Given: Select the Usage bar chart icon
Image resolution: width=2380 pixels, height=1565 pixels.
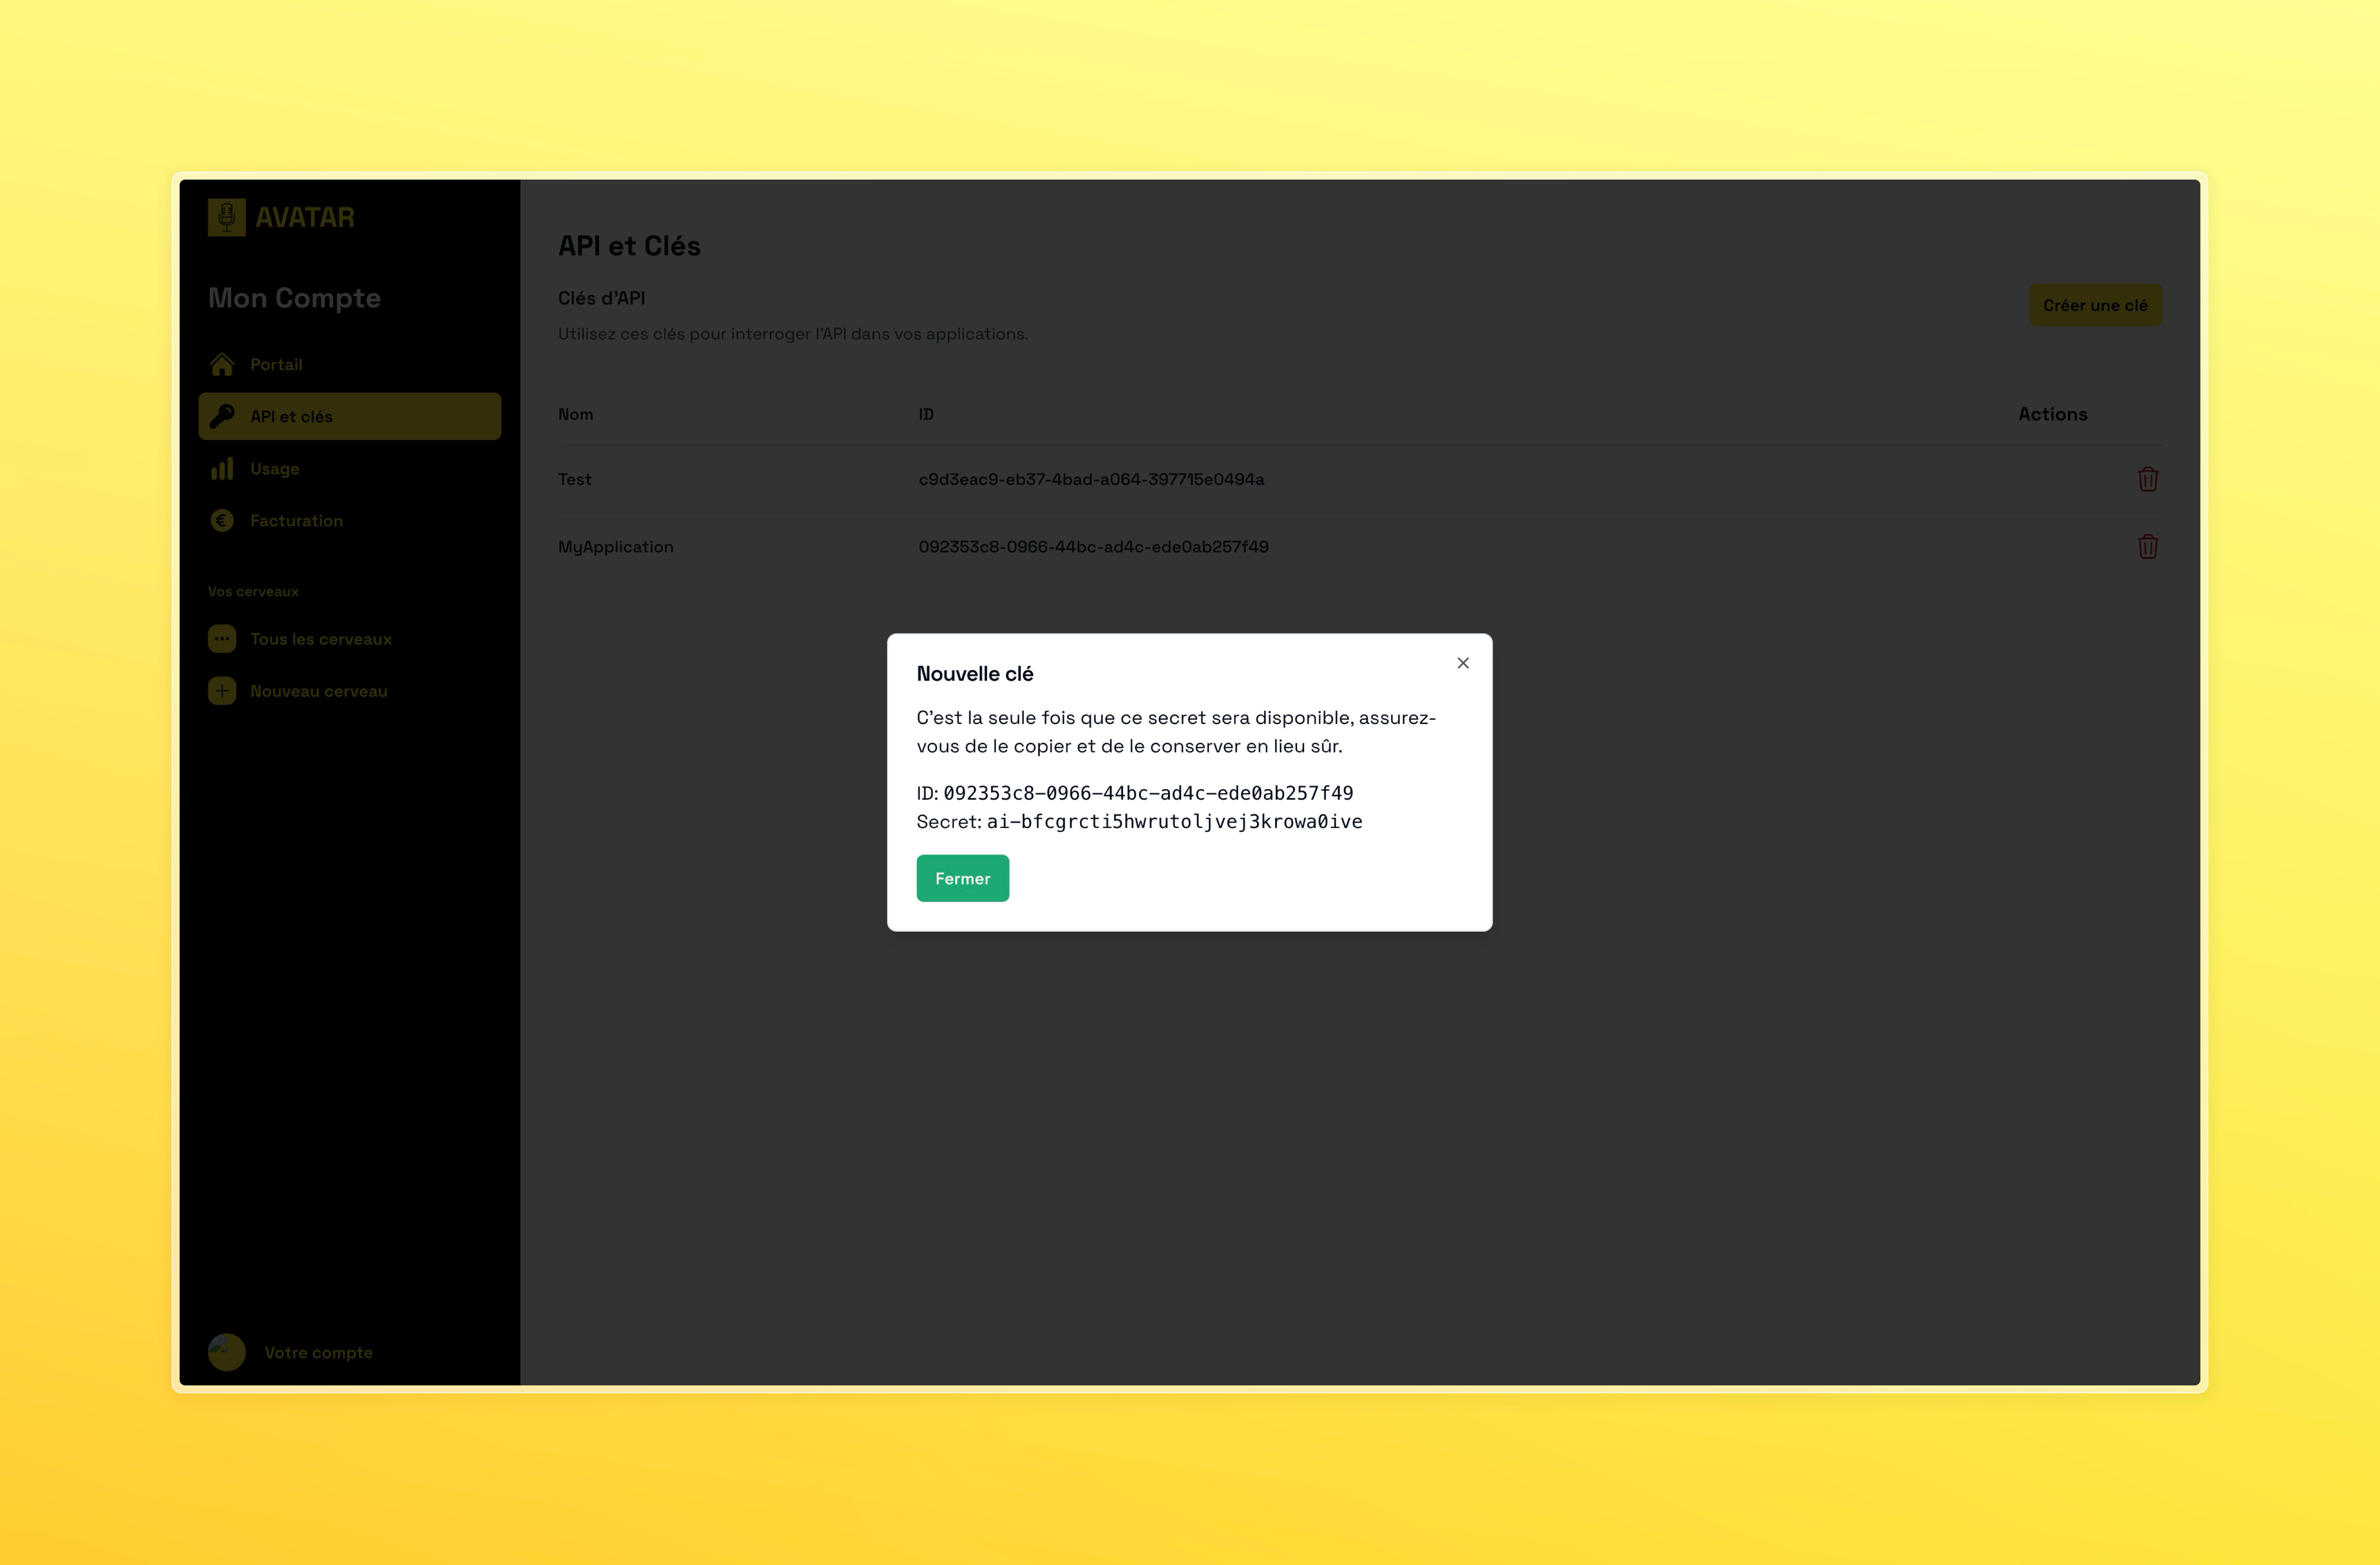Looking at the screenshot, I should pos(222,468).
